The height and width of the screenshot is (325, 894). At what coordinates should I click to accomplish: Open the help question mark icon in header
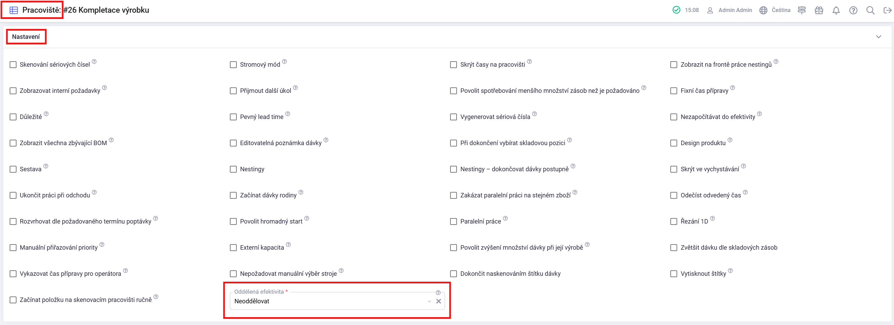853,10
